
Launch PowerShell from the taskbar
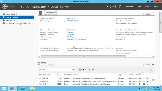(23, 89)
